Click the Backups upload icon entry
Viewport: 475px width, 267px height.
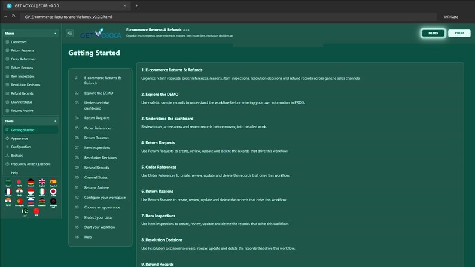tap(31, 156)
